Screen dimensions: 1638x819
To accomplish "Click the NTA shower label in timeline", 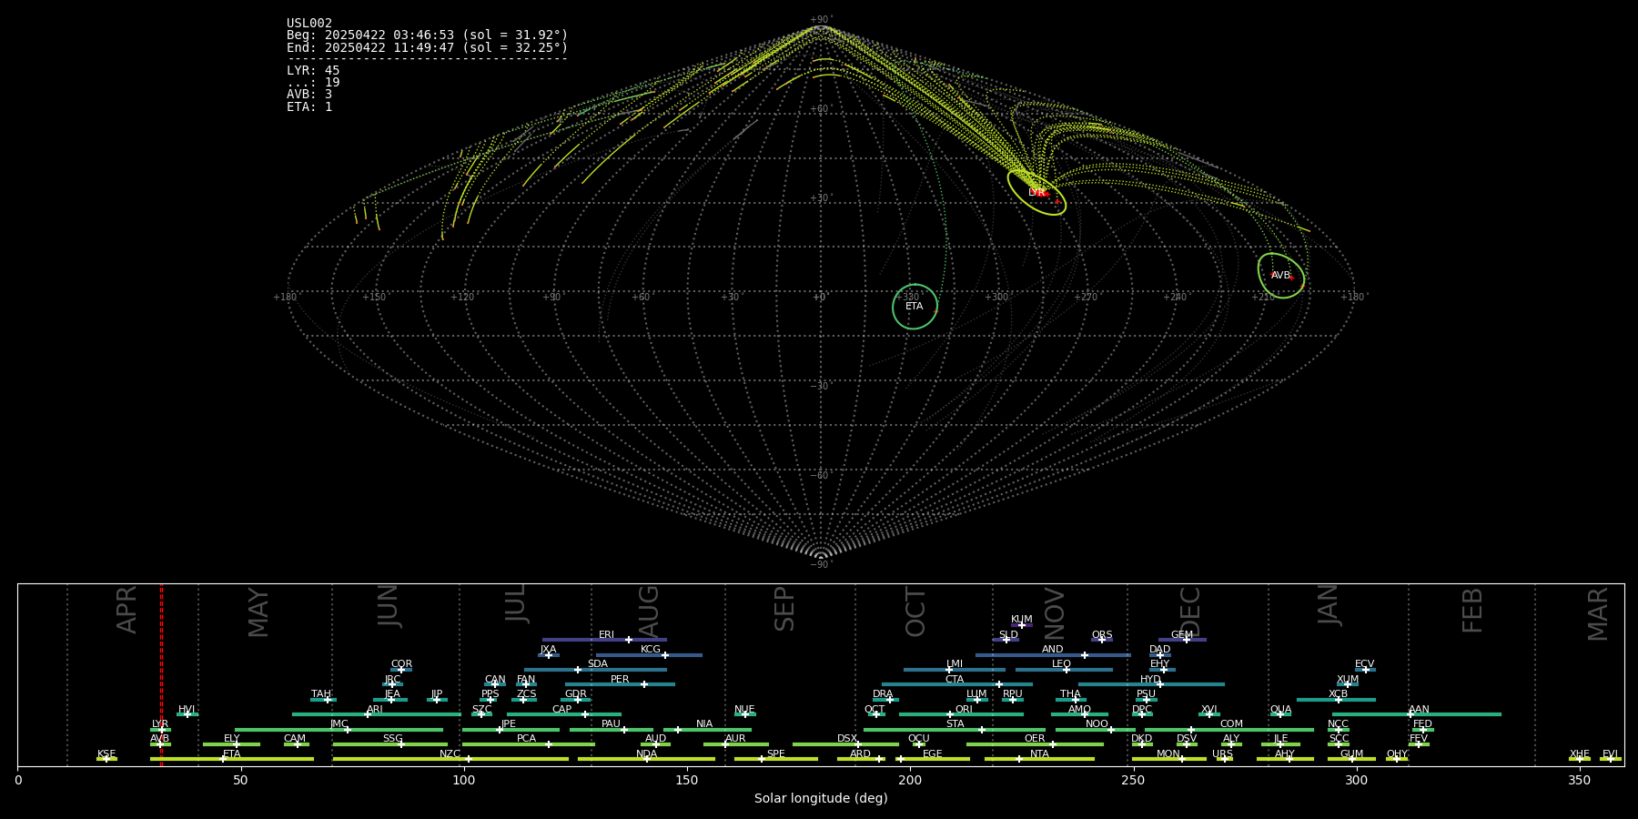I will [1039, 753].
